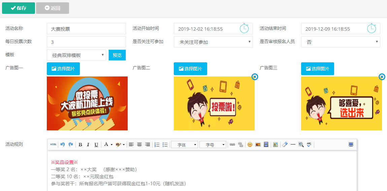
Task: Click the multi-image gallery icon
Action: click(276, 145)
